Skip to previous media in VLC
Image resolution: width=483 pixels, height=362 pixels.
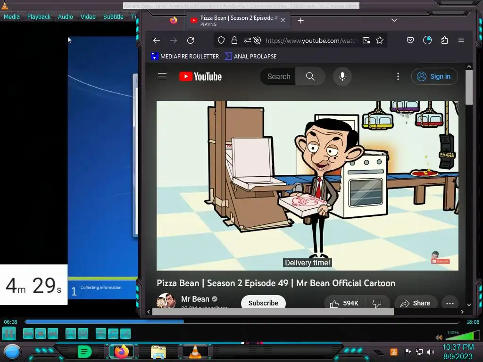pyautogui.click(x=28, y=334)
